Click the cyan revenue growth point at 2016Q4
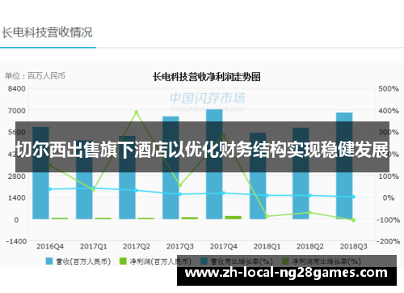The width and height of the screenshot is (404, 293). pyautogui.click(x=50, y=189)
